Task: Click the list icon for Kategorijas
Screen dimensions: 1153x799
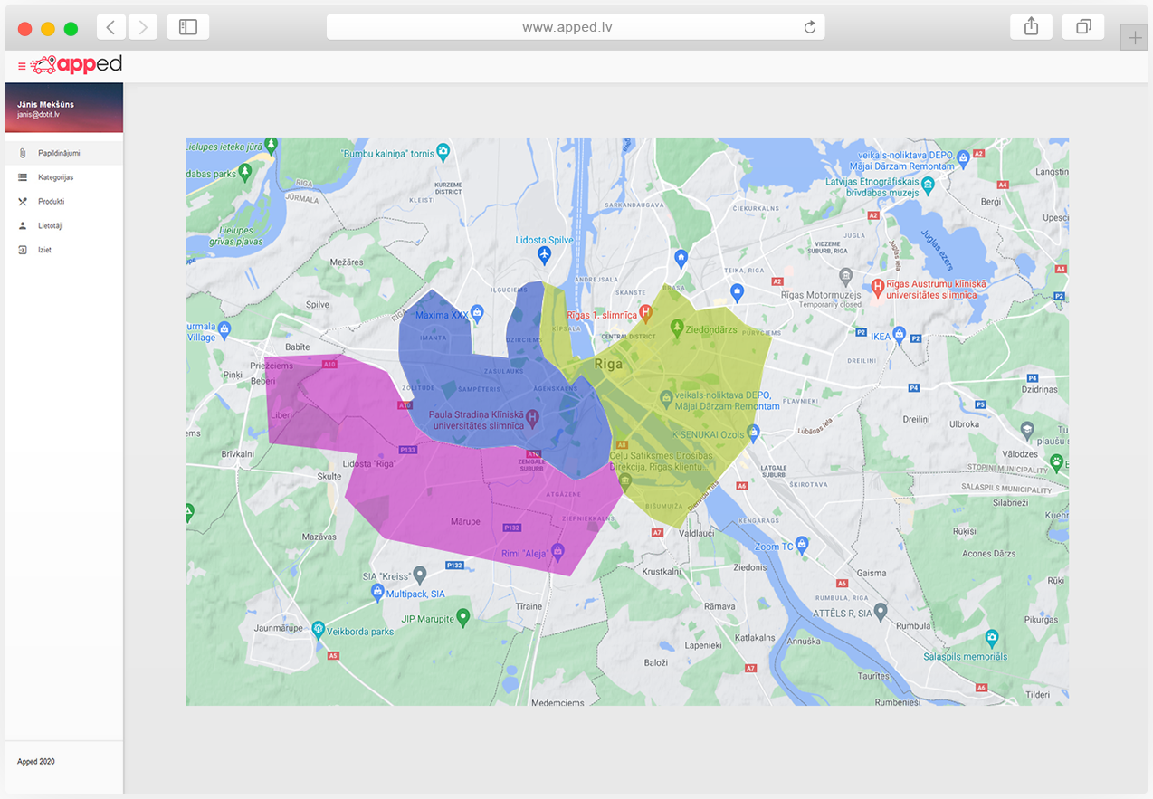Action: pyautogui.click(x=23, y=177)
